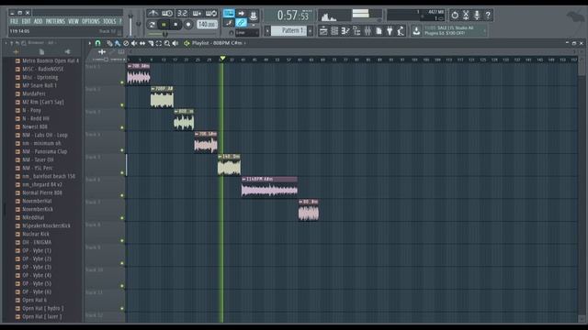Select the Delete tool in playlist toolbar

tap(126, 43)
